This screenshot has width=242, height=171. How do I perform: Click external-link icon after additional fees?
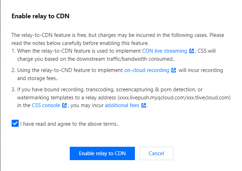coord(144,105)
